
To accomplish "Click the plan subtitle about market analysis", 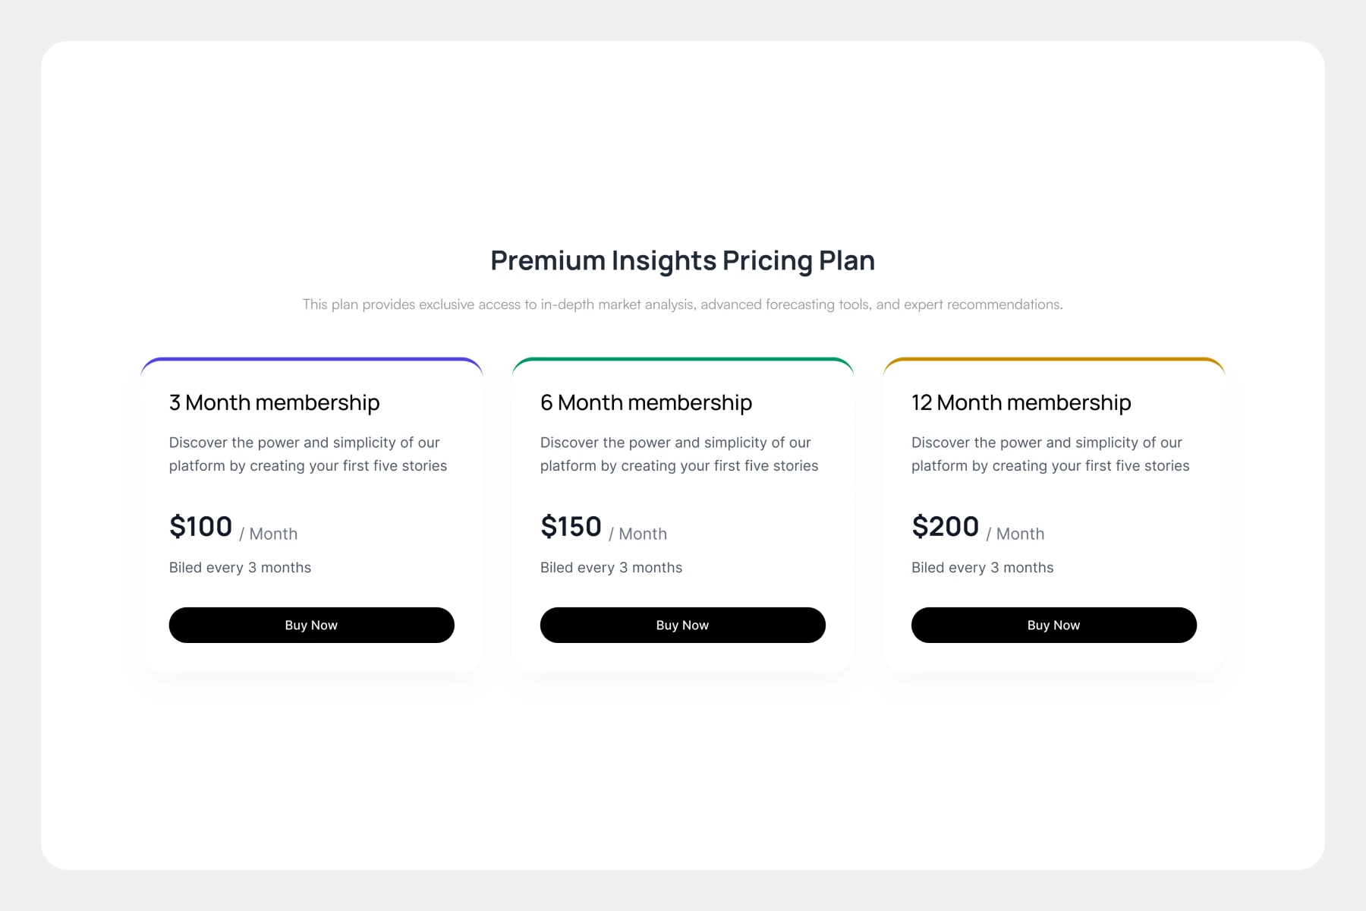I will [682, 304].
